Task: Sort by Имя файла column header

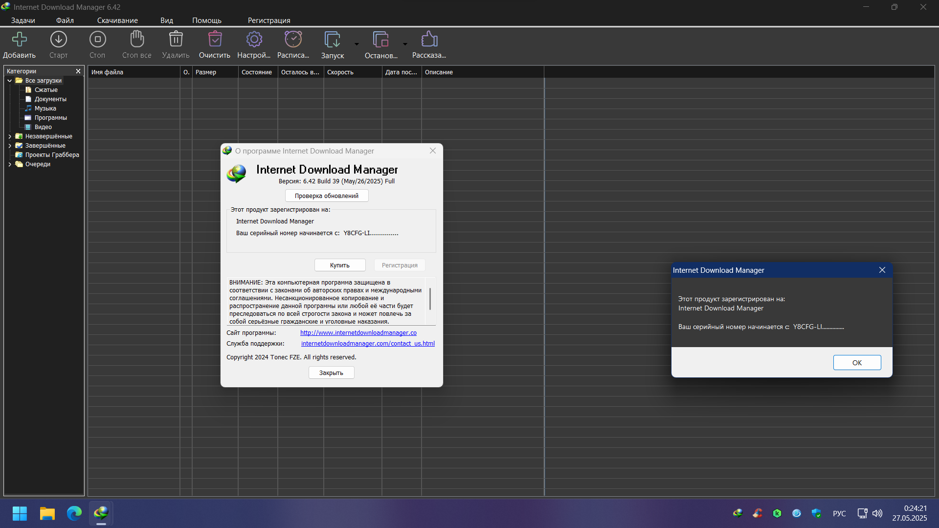Action: point(134,72)
